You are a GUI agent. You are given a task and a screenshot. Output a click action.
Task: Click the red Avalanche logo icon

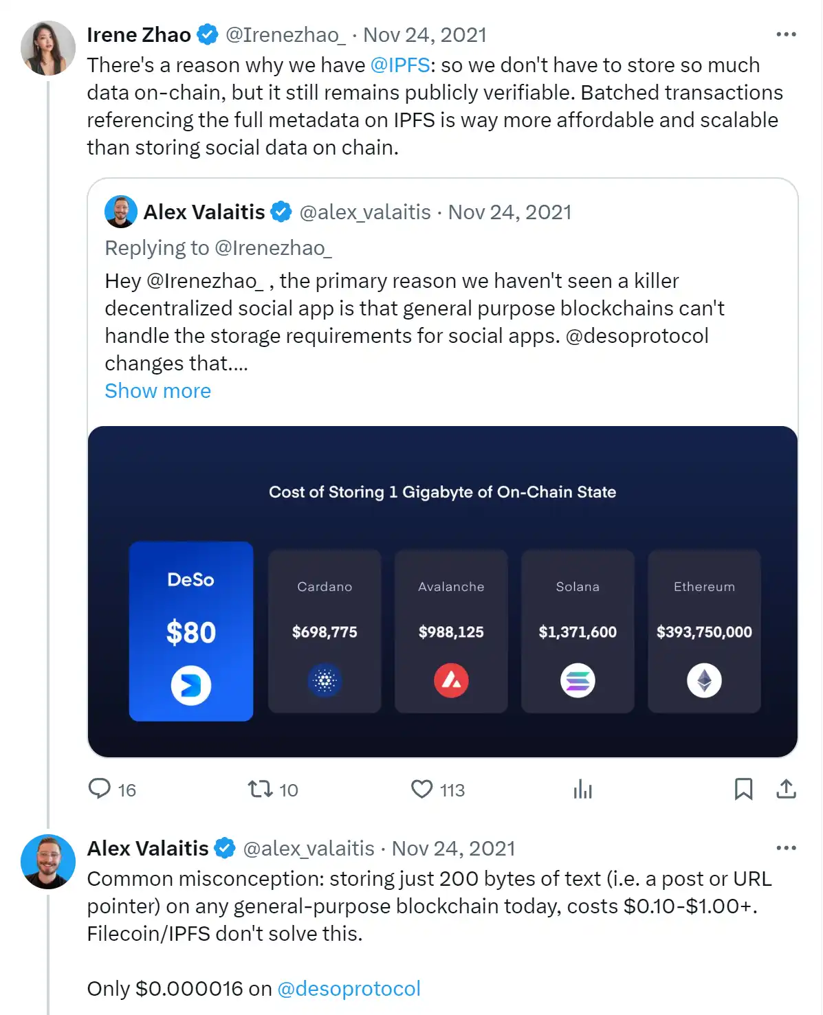(x=451, y=681)
